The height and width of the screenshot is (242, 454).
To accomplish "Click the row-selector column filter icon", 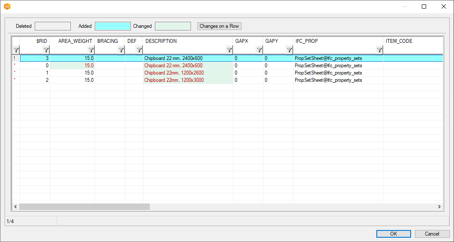I will click(16, 50).
